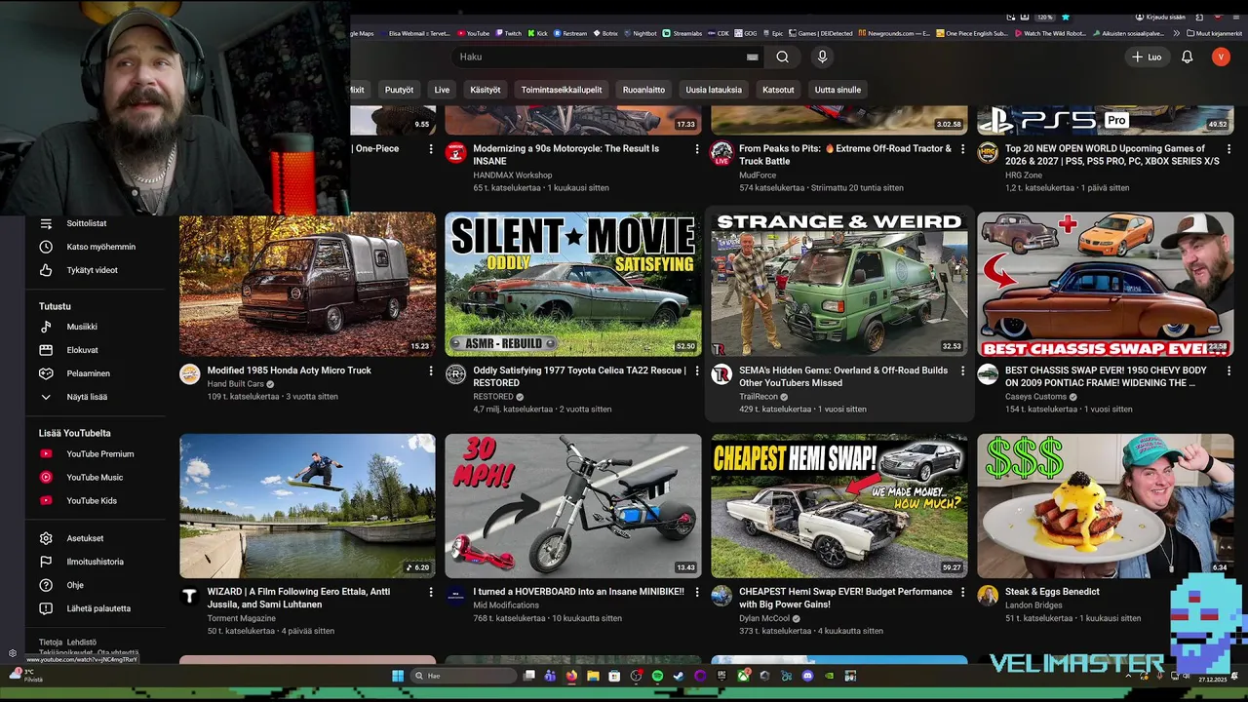Open the Twitch bookmark

coord(508,33)
